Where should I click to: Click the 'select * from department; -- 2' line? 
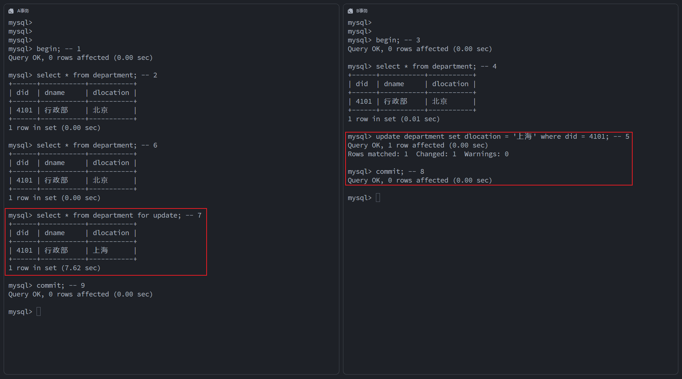tap(97, 75)
